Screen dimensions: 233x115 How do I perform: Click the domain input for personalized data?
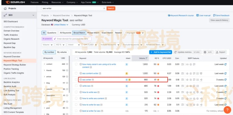tap(72, 39)
